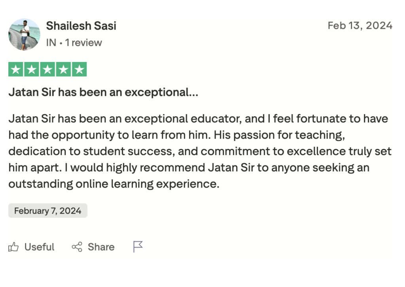
Task: Click the IN country code label
Action: point(51,43)
